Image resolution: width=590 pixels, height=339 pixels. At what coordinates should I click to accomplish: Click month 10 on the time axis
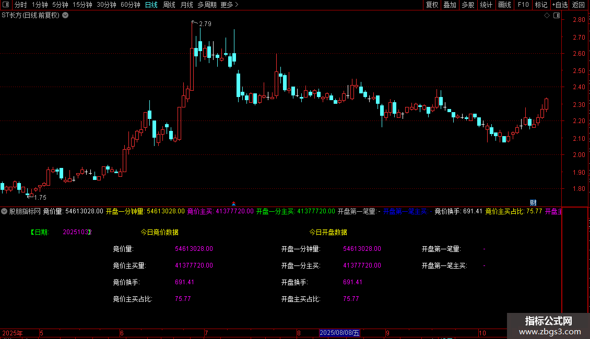coord(482,333)
